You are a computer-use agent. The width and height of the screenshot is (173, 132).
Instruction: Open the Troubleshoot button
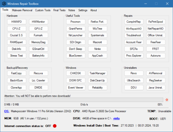[x=134, y=35]
